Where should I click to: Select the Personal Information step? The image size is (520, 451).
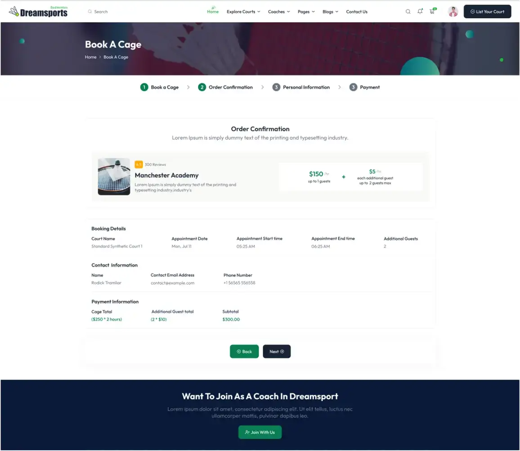(x=301, y=87)
